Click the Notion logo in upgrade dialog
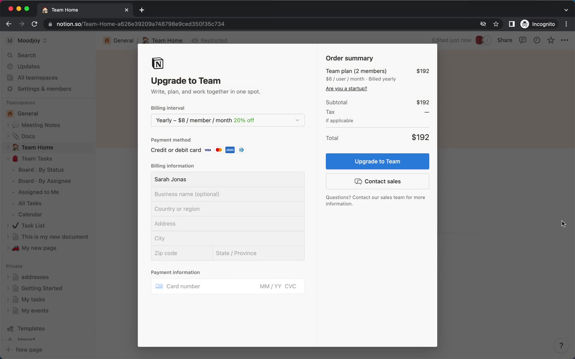The height and width of the screenshot is (359, 575). click(158, 63)
